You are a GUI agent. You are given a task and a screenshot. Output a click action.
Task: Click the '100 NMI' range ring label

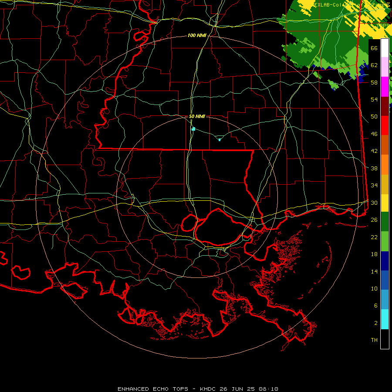coord(197,36)
